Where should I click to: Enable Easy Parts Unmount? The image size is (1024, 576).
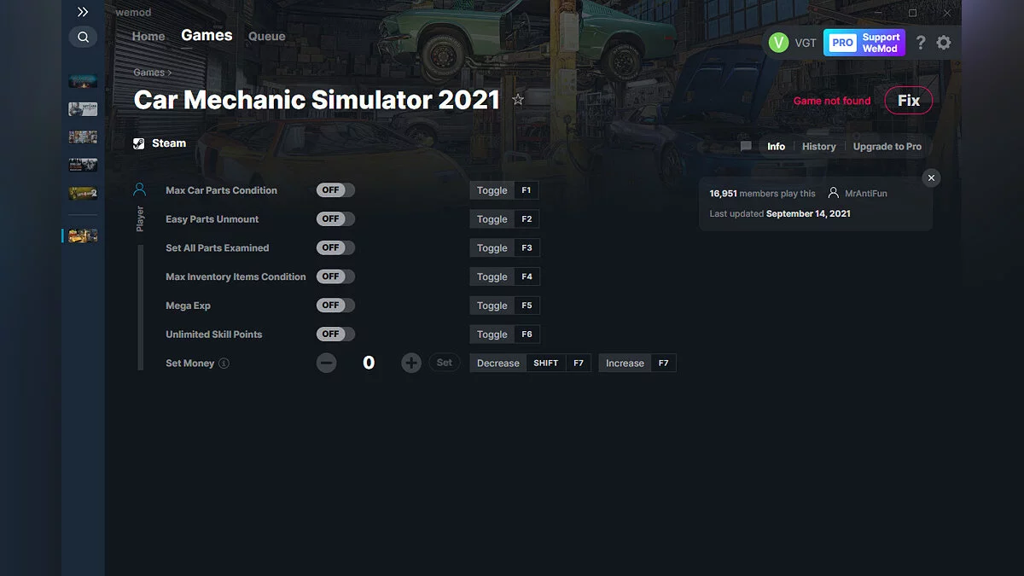coord(335,218)
